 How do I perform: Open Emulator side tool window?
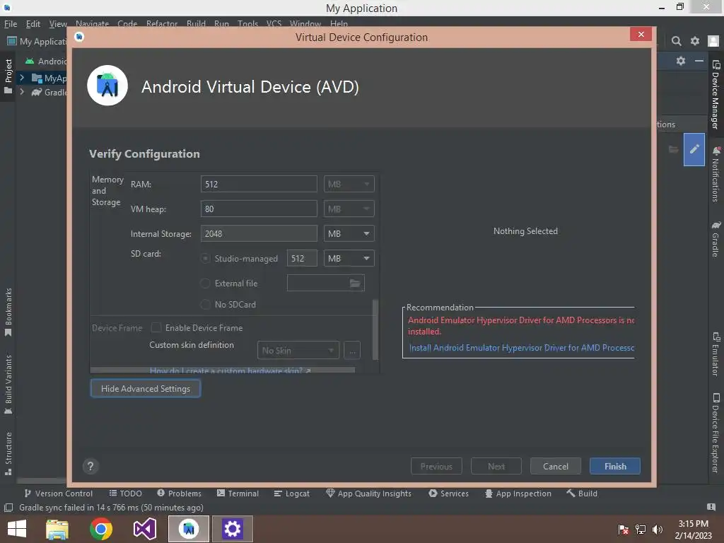click(716, 354)
